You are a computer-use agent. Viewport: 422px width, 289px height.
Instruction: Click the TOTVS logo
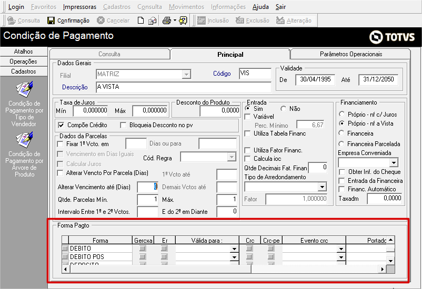click(x=392, y=37)
